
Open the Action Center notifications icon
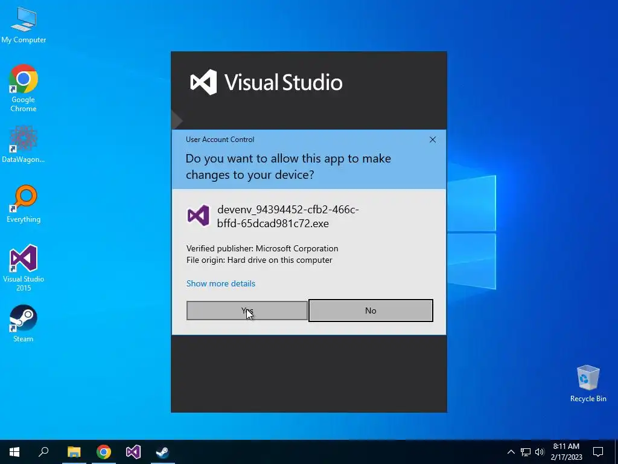(598, 452)
